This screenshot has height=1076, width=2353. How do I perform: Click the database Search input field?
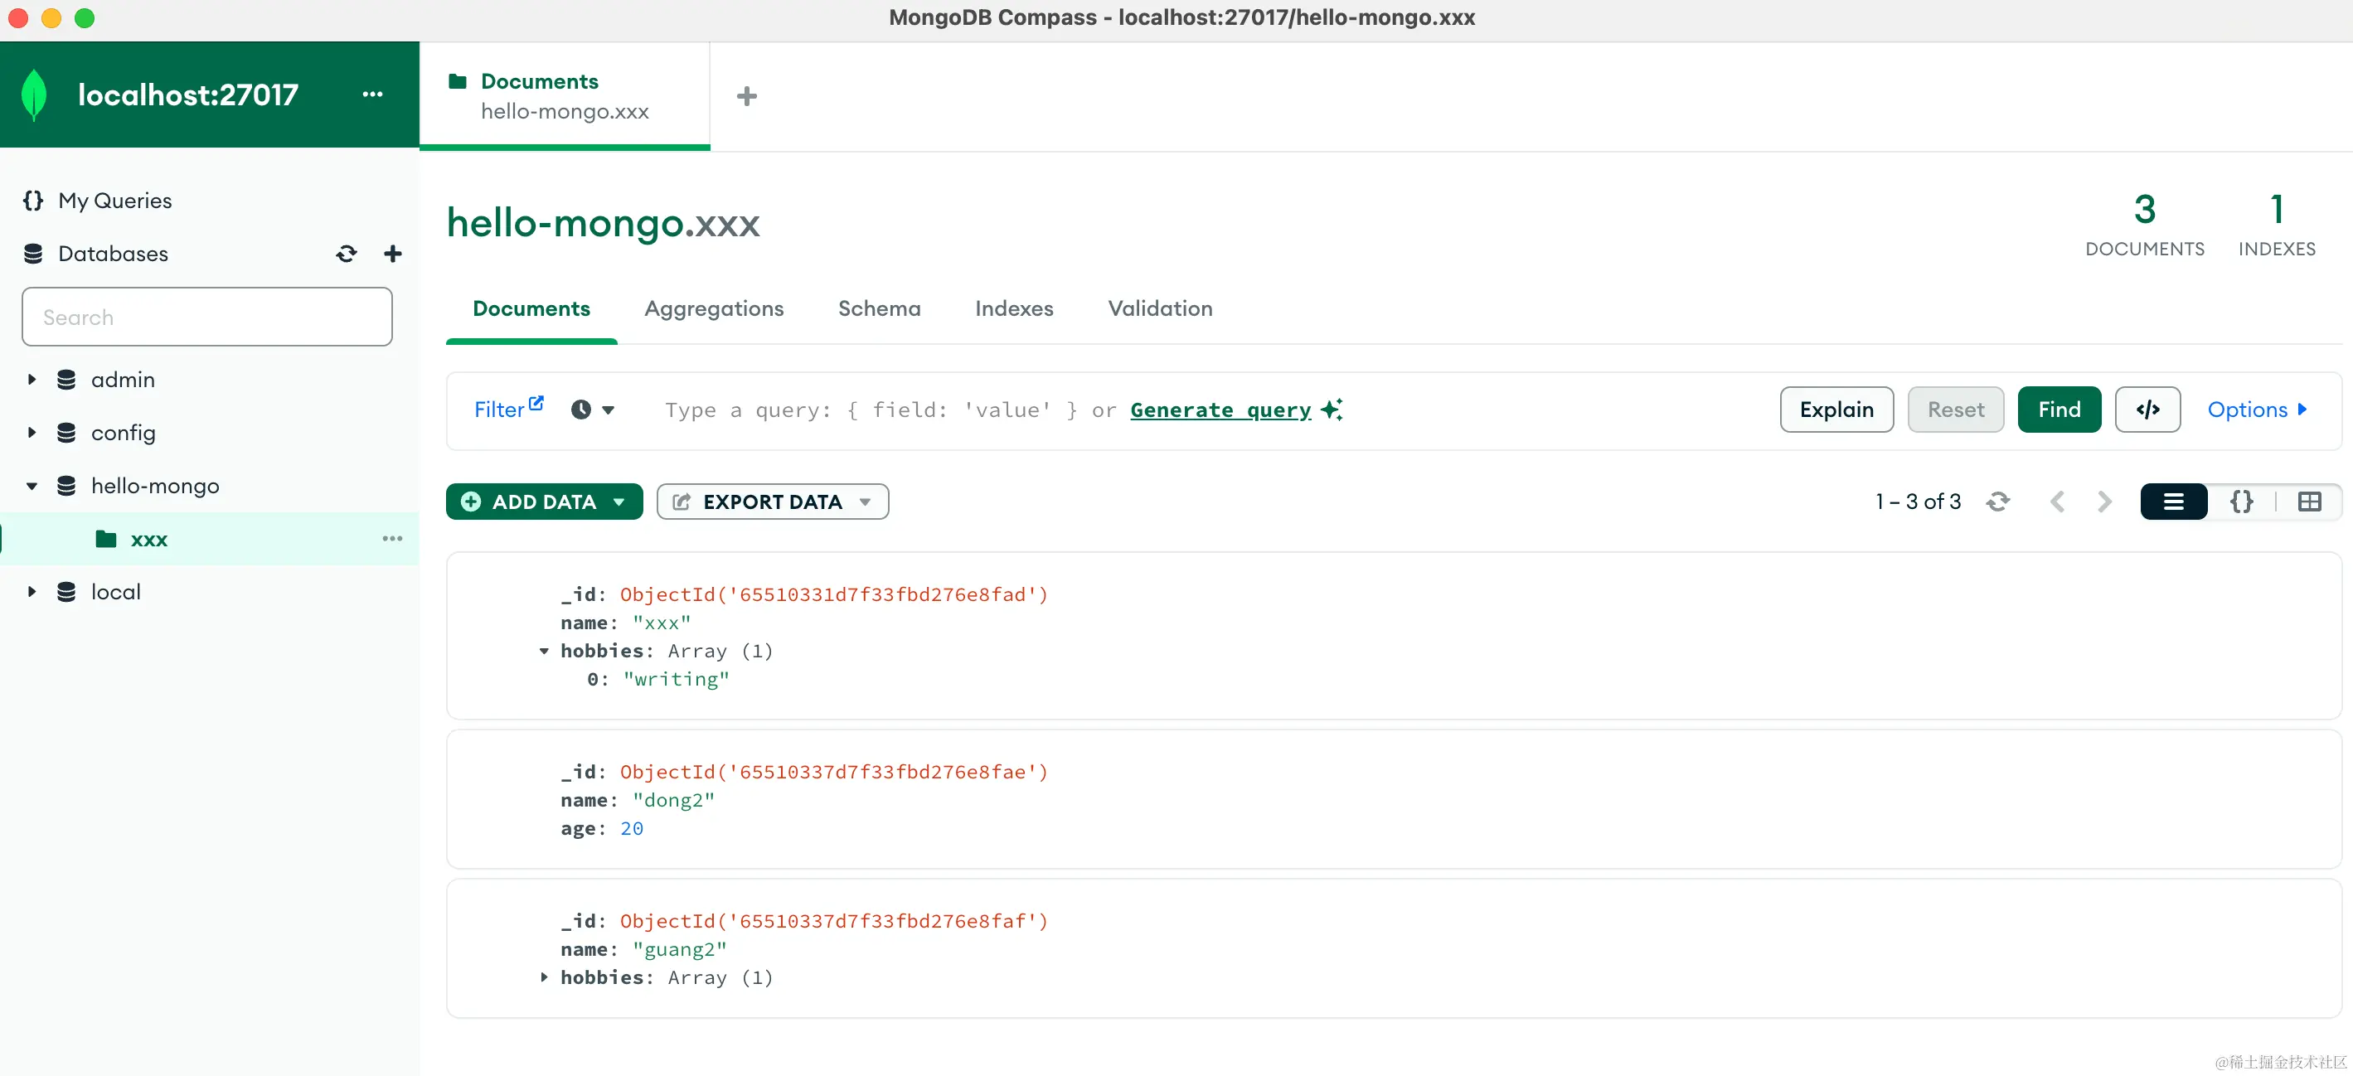(207, 317)
